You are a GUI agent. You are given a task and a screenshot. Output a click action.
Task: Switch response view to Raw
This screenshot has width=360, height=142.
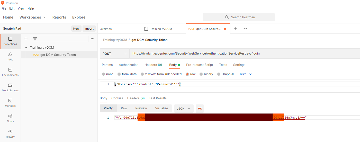[124, 108]
